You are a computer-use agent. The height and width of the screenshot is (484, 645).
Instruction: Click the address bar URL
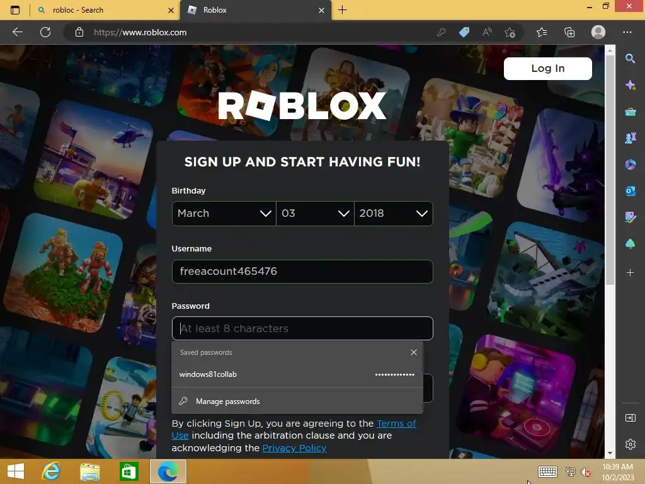(140, 32)
